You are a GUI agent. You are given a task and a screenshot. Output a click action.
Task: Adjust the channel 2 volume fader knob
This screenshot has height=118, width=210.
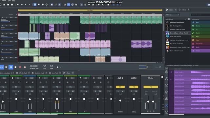pos(16,99)
